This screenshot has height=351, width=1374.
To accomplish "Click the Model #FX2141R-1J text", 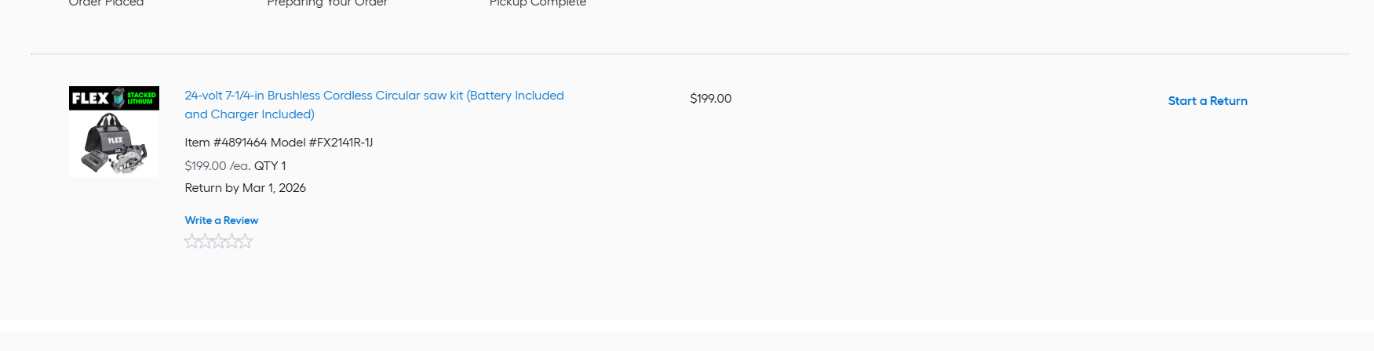I will [322, 143].
